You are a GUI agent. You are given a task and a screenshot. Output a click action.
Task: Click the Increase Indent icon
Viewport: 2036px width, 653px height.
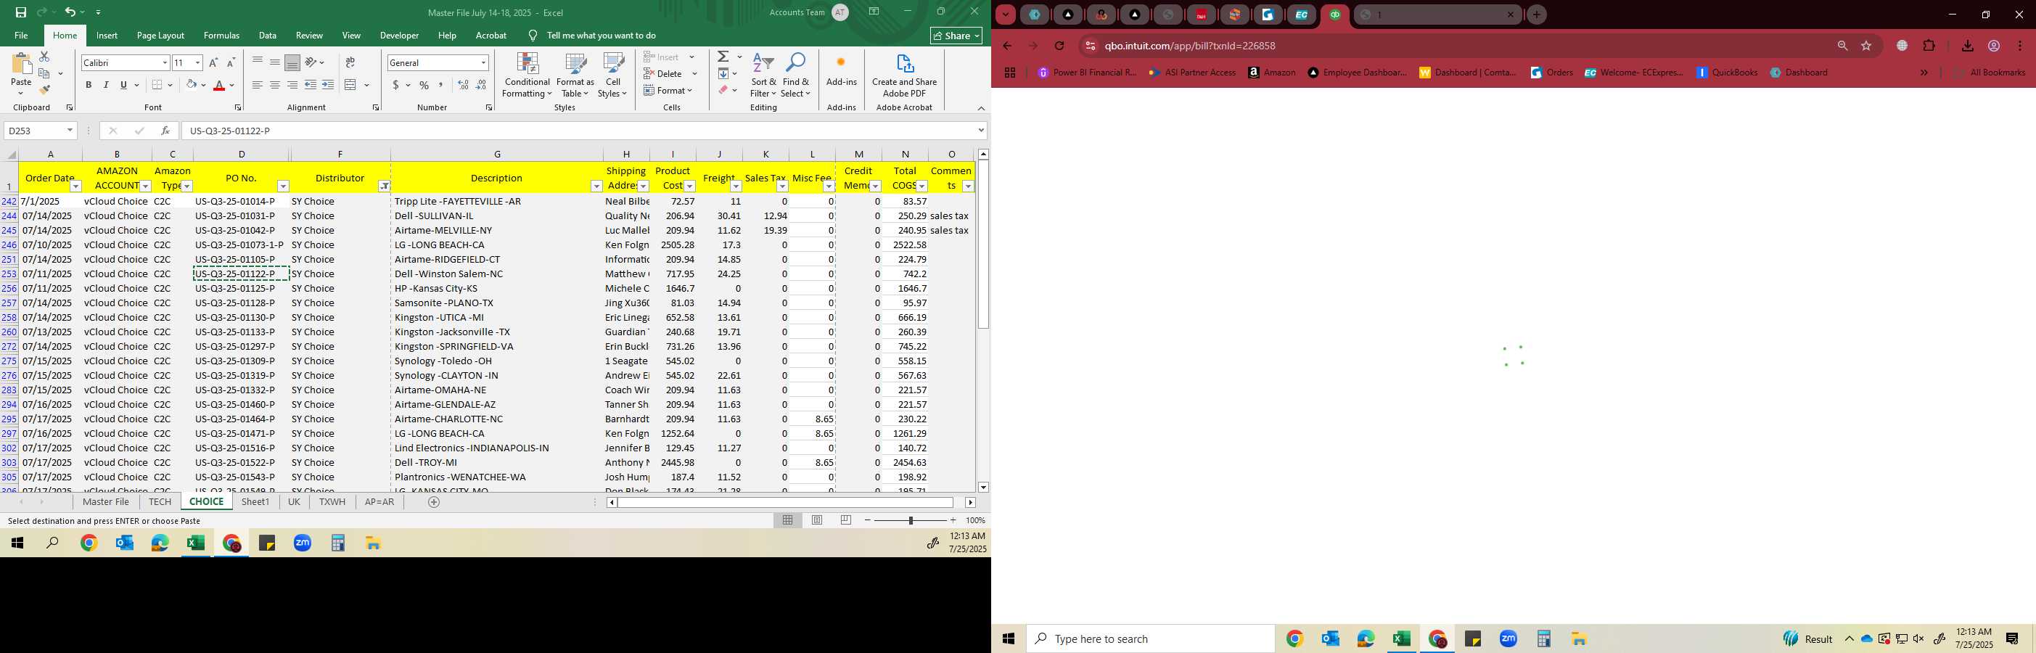click(328, 85)
